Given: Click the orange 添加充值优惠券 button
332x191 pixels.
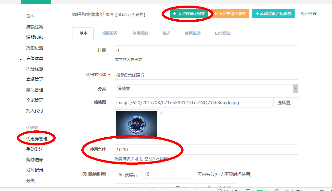Looking at the screenshot, I should tap(230, 14).
